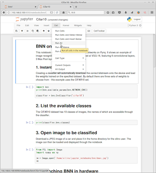Click heading '3. Open image to be classified'
Image resolution: width=156 pixels, height=173 pixels.
66,133
